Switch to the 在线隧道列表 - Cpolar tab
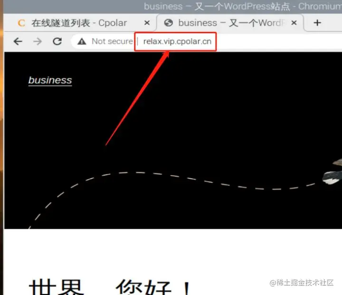The image size is (342, 295). point(80,23)
